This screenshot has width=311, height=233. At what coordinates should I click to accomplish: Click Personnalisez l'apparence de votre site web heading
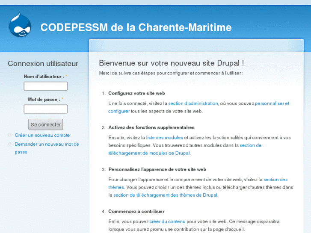157,169
